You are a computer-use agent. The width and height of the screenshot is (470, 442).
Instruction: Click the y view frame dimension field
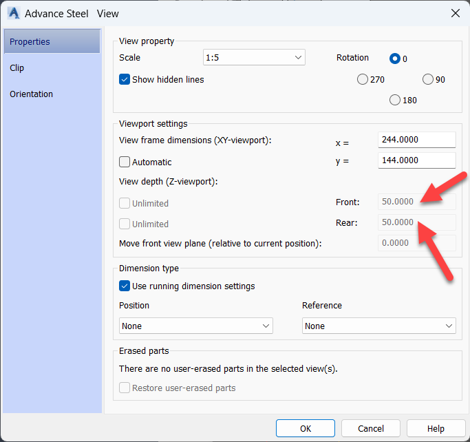[416, 160]
